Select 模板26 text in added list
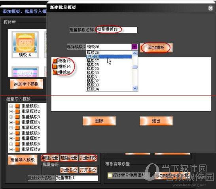 (64, 72)
